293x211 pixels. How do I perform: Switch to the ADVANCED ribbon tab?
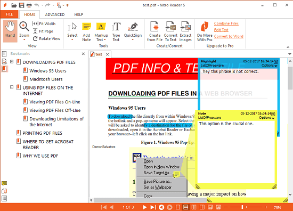pos(55,14)
